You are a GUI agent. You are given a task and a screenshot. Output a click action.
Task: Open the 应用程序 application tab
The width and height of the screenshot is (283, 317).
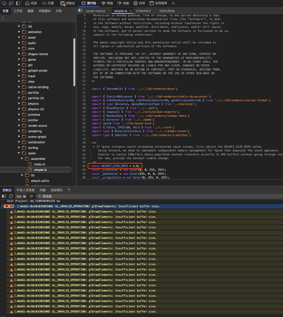[x=158, y=3]
